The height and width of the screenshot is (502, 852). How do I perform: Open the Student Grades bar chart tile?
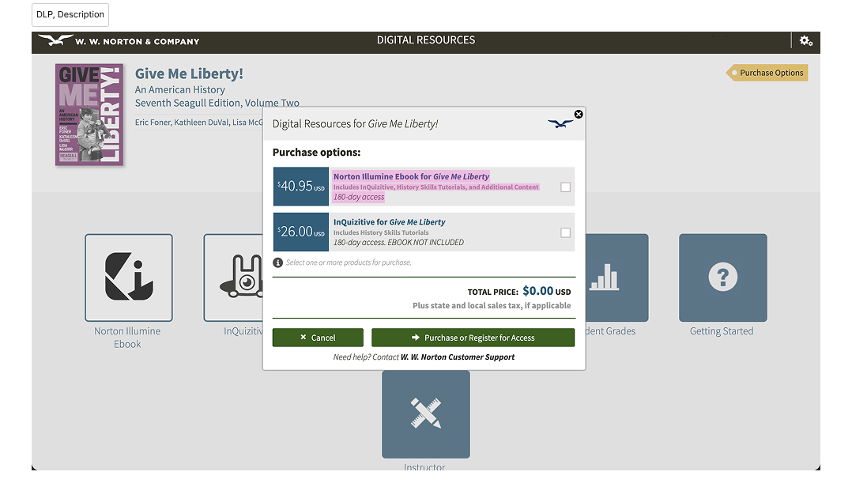pyautogui.click(x=616, y=277)
